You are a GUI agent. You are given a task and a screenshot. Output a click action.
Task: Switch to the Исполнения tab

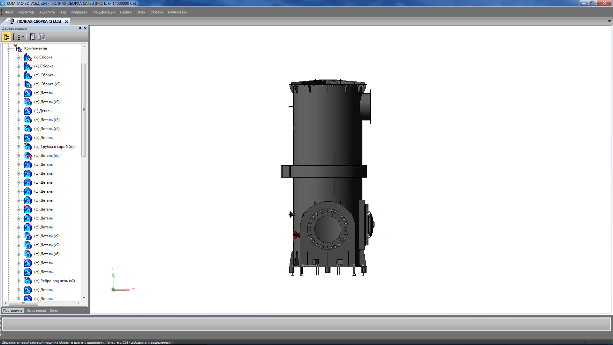(x=36, y=310)
